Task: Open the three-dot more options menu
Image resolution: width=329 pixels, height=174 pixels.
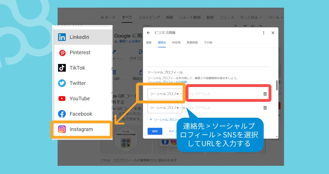Action: (263, 33)
